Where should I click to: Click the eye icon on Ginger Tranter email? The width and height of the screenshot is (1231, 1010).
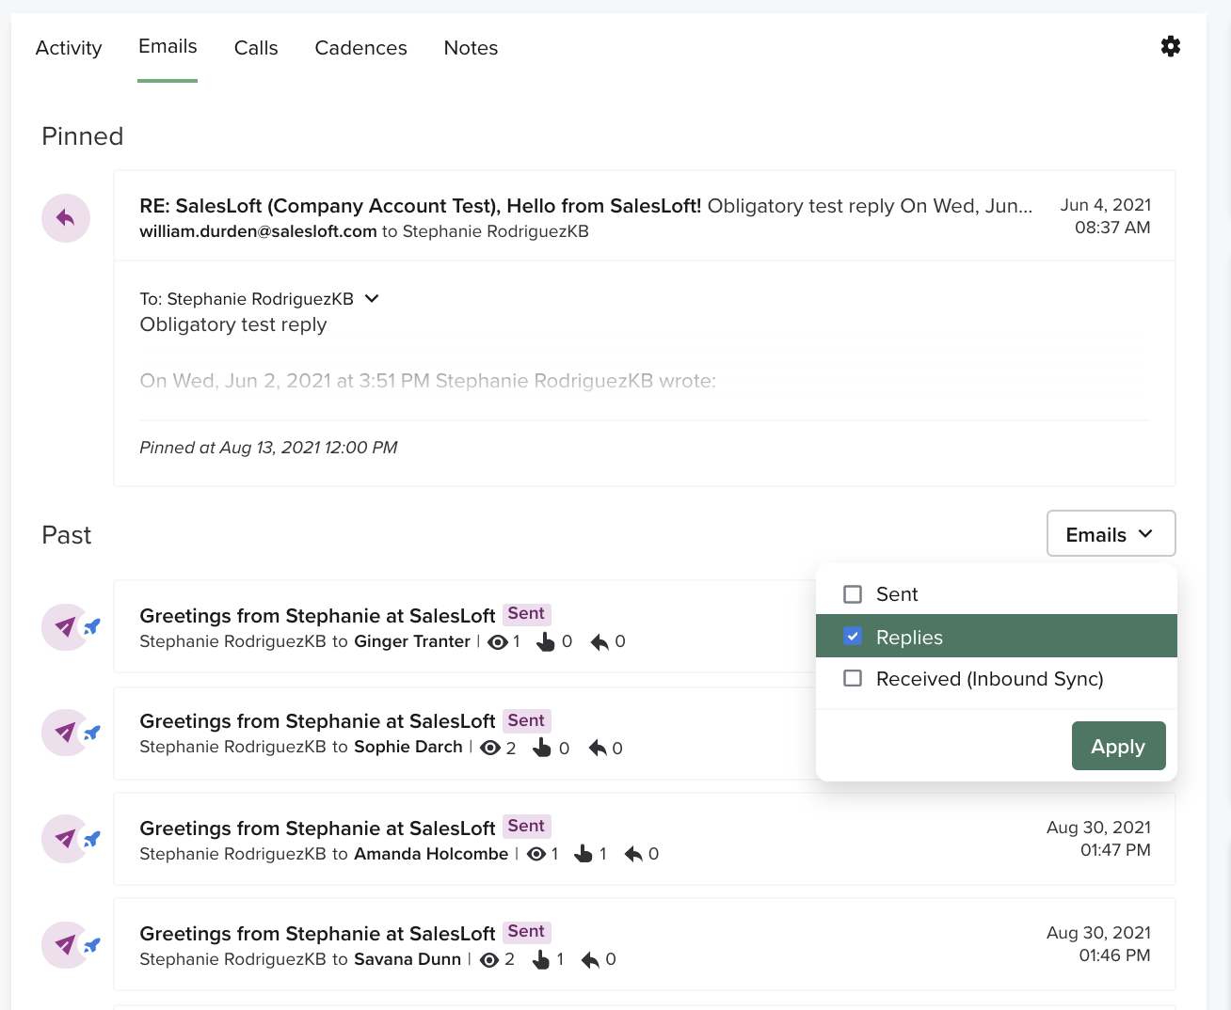click(x=498, y=641)
